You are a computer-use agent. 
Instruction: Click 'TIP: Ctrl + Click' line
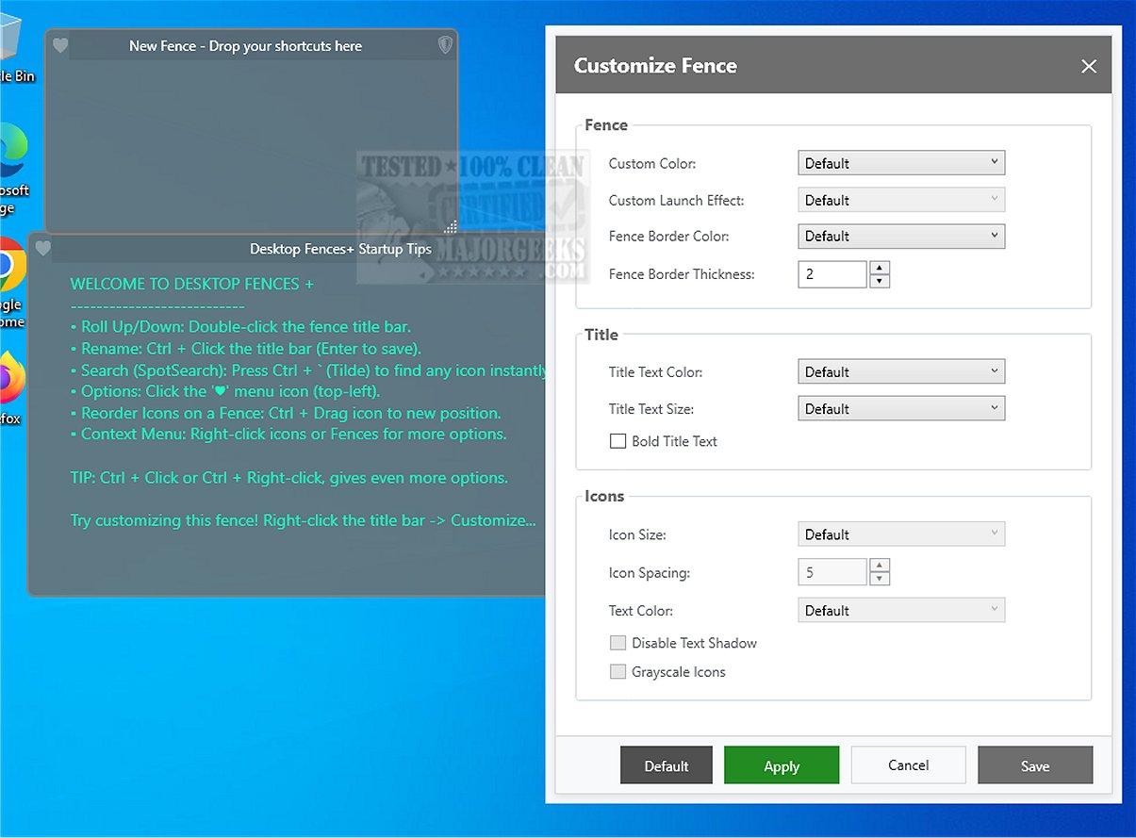coord(289,478)
